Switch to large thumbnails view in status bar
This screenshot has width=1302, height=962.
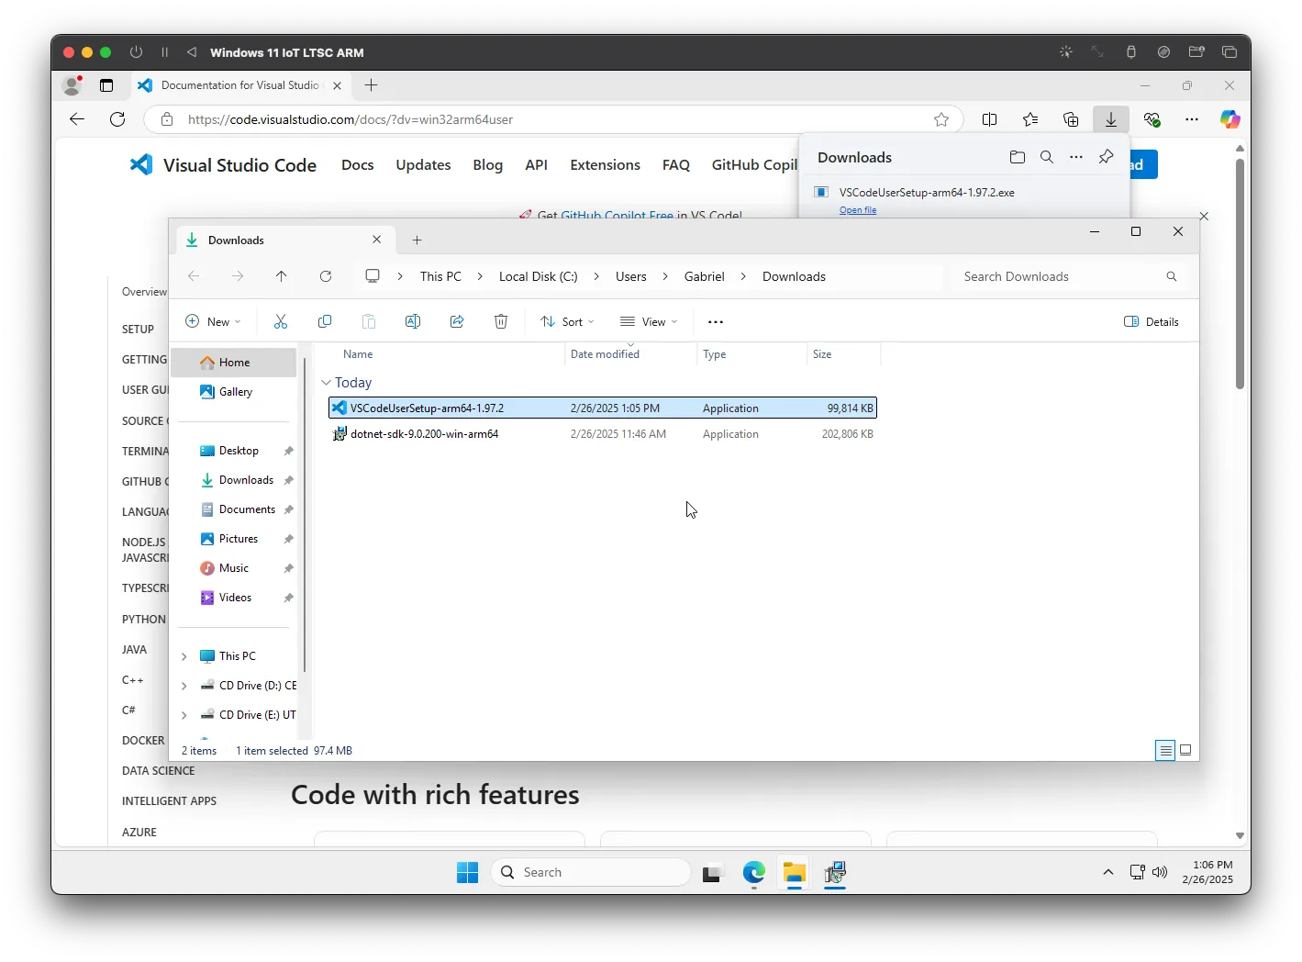tap(1185, 750)
